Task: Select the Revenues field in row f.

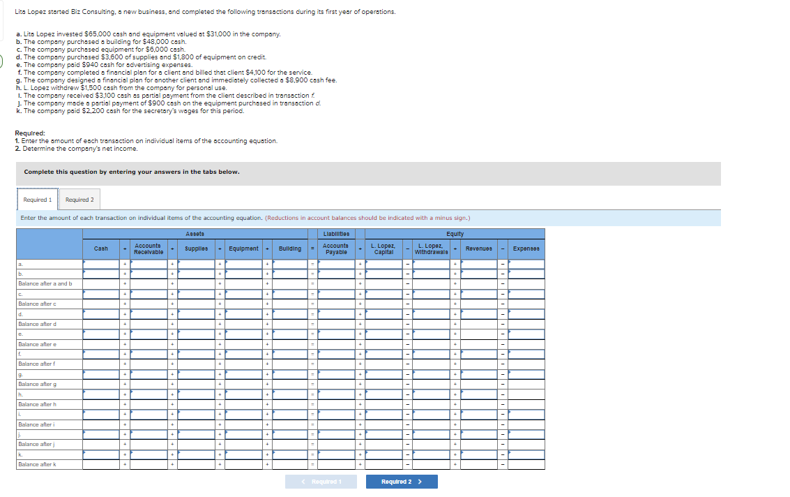Action: point(478,354)
